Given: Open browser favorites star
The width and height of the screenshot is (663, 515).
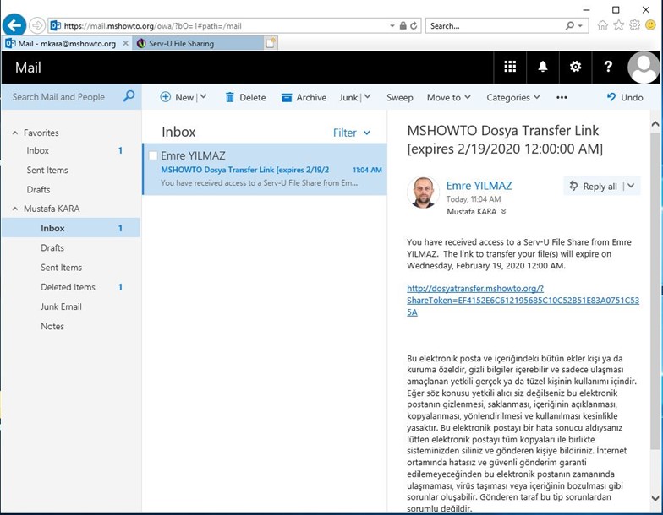Looking at the screenshot, I should 619,25.
